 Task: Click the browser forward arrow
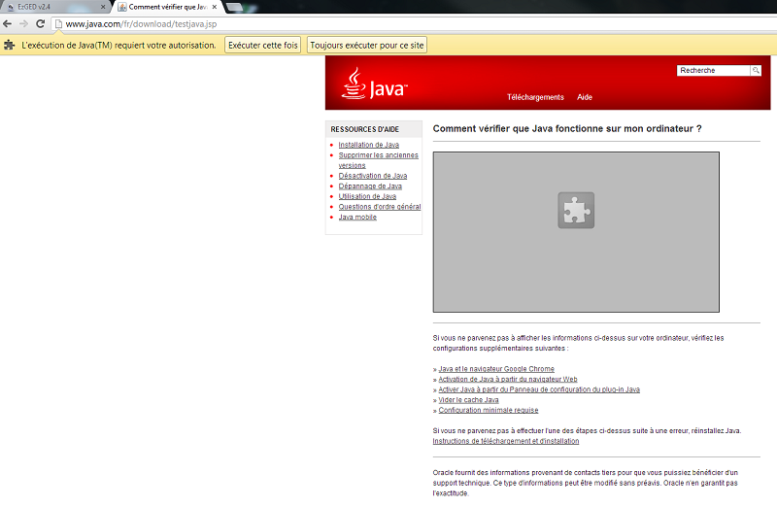[24, 23]
